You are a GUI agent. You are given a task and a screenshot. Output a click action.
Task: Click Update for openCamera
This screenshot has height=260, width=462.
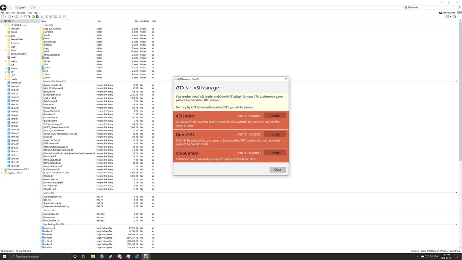click(x=275, y=153)
